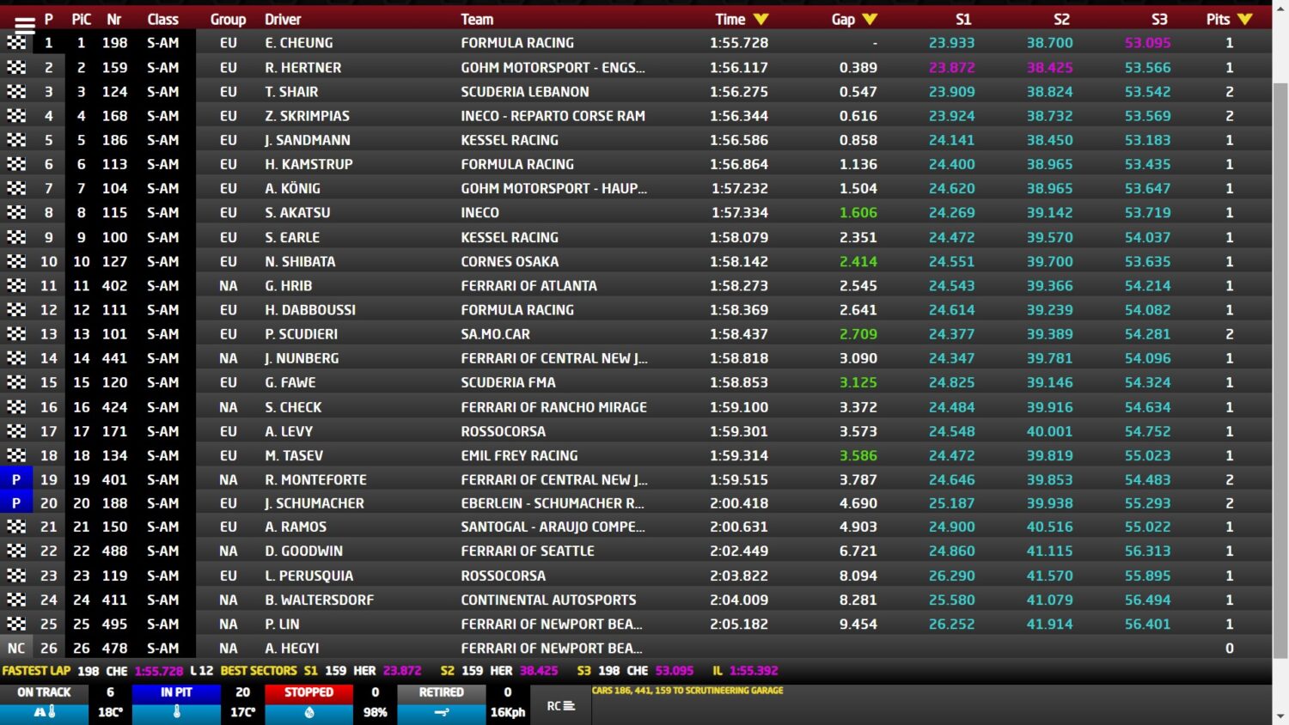Click the vertical scrollbar thumb

[1280, 372]
